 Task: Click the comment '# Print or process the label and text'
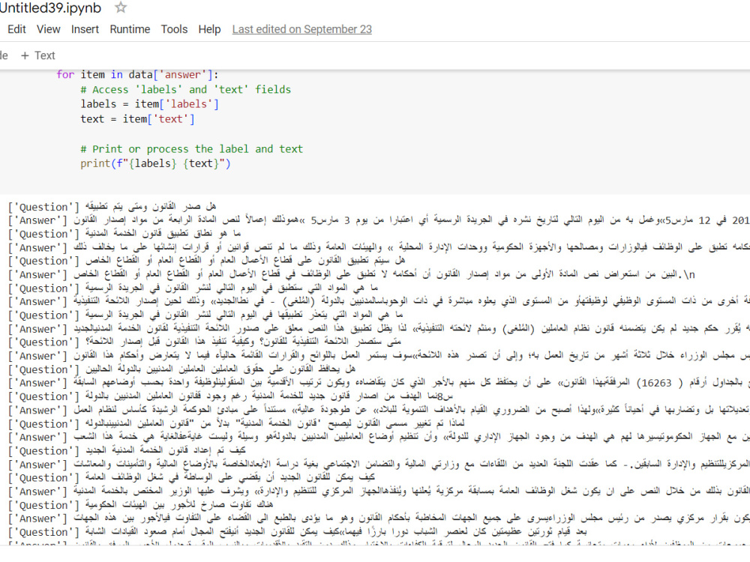191,148
